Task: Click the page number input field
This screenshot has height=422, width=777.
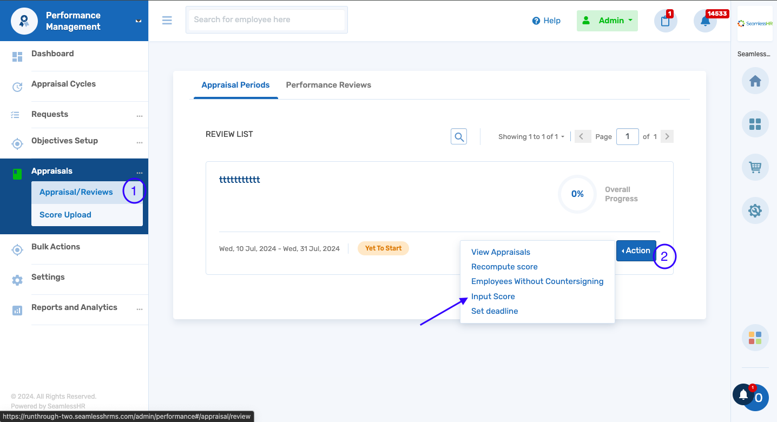Action: coord(627,136)
